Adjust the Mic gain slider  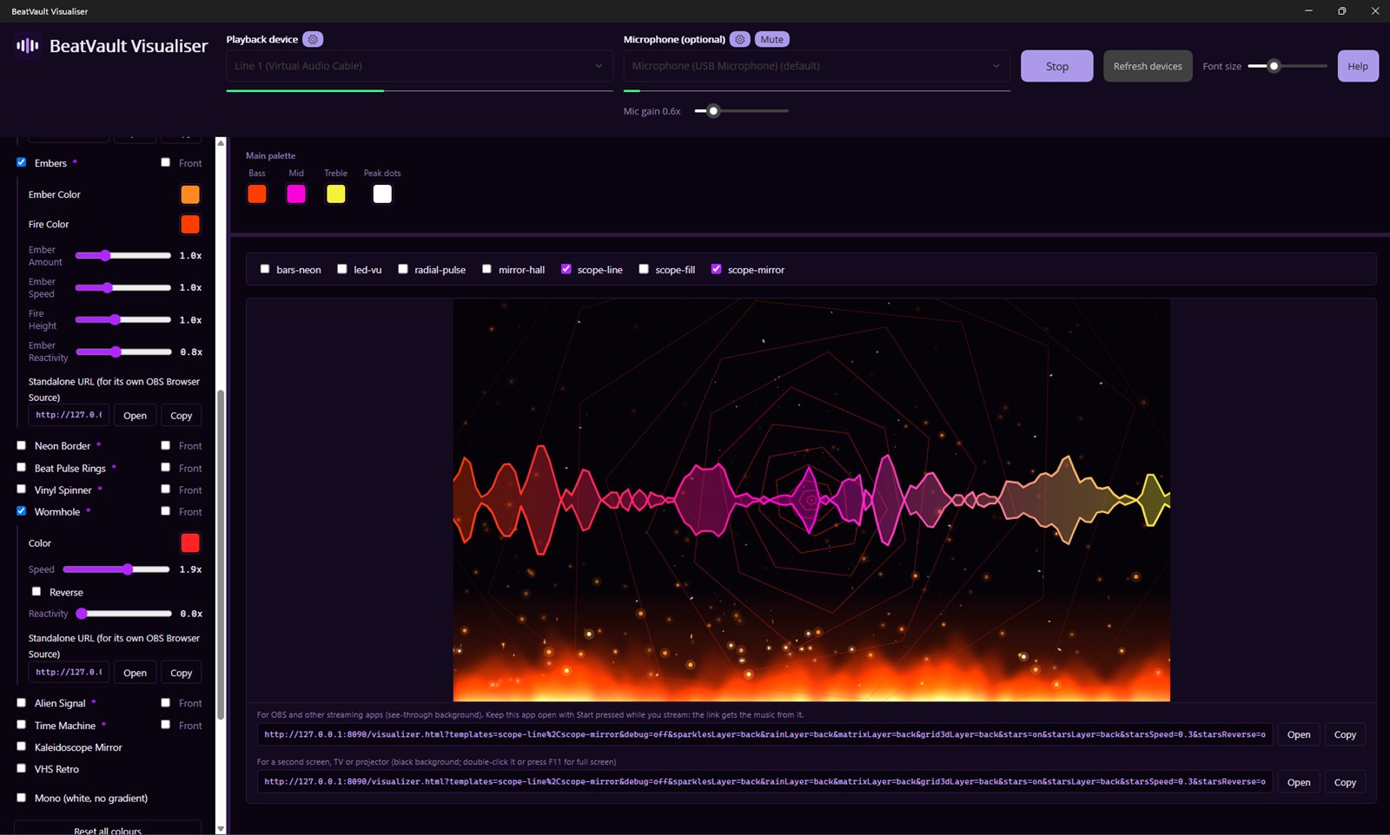[x=741, y=111]
